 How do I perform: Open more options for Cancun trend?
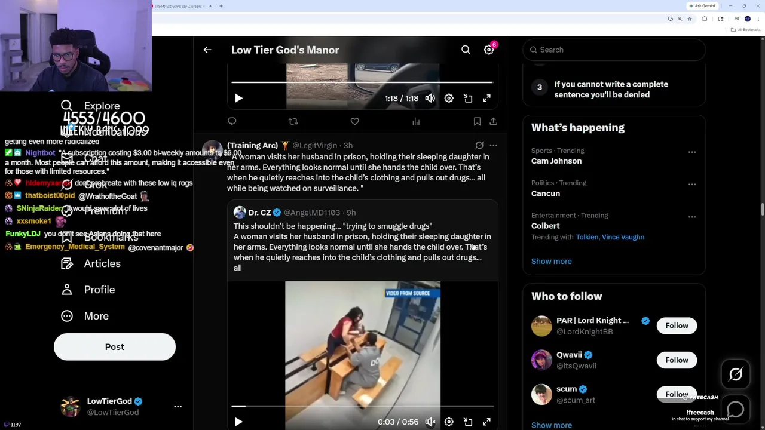[692, 184]
